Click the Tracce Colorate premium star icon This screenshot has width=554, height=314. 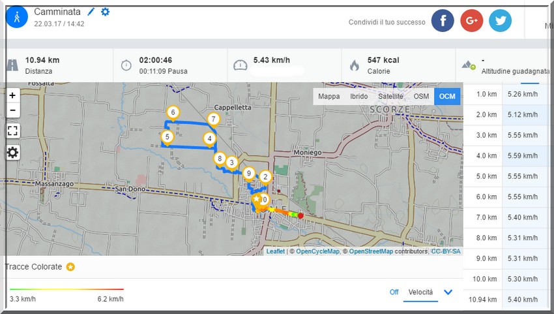[x=70, y=267]
